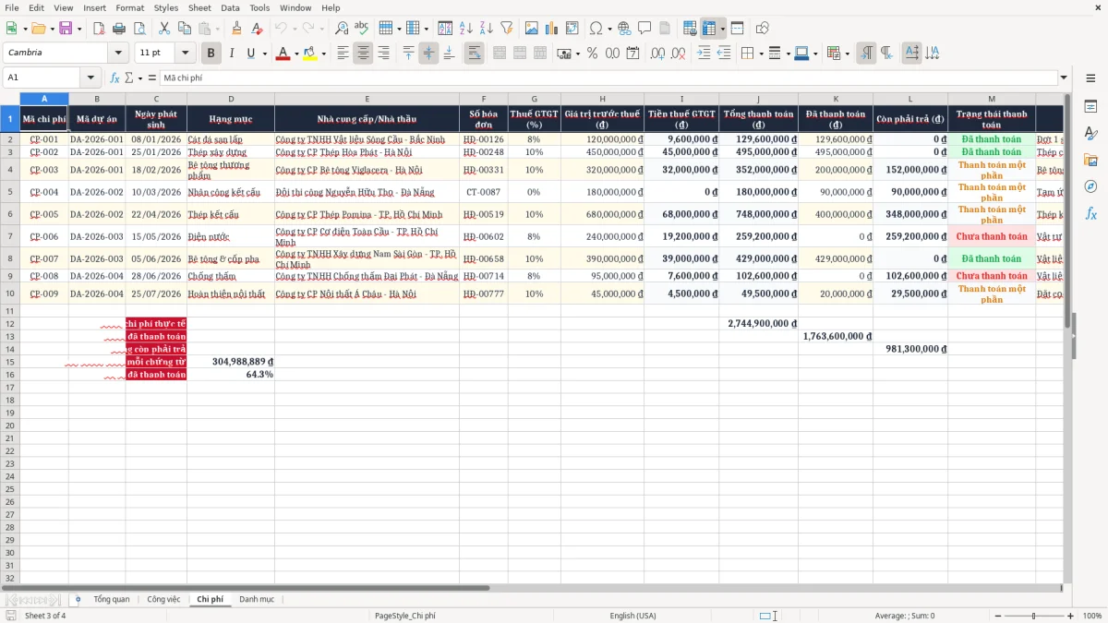Click the horizontal scrollbar
The height and width of the screenshot is (623, 1108).
click(245, 587)
